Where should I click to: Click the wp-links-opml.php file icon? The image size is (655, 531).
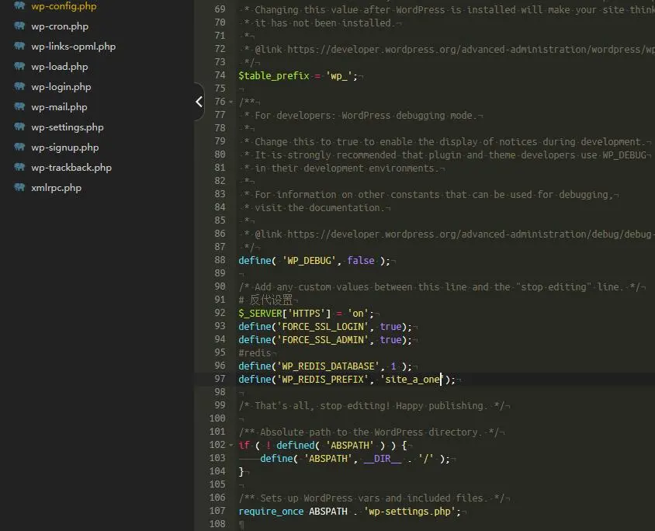[19, 46]
